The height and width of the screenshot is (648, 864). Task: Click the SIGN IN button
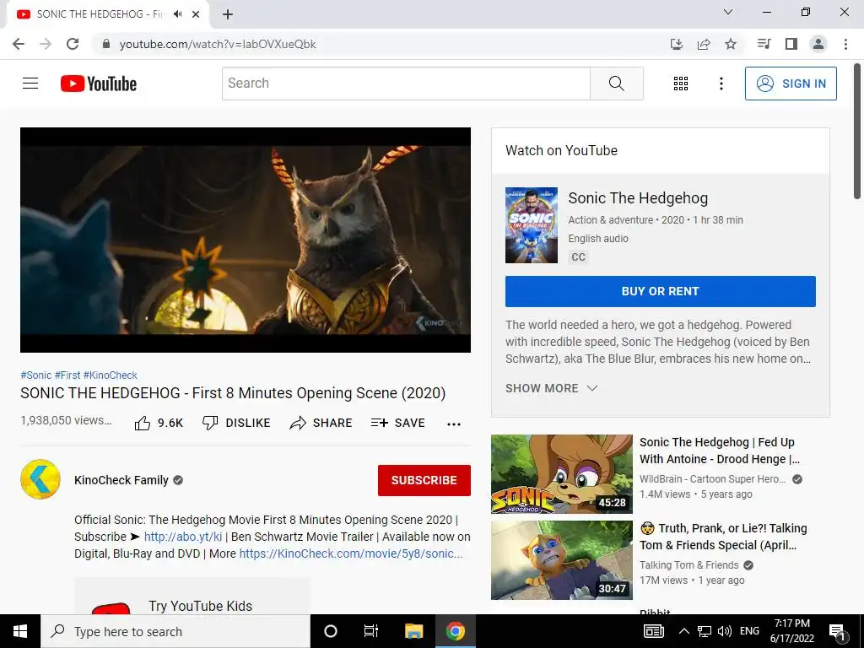coord(791,84)
